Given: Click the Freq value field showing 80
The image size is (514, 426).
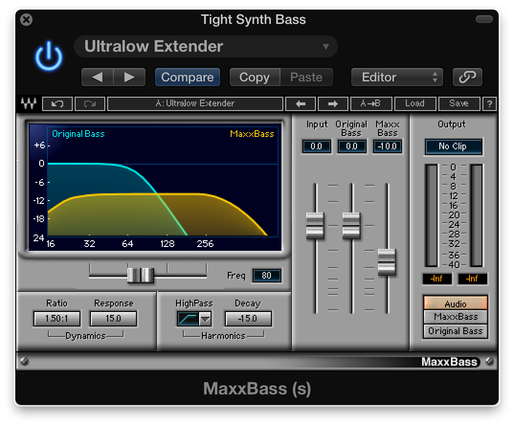Looking at the screenshot, I should point(267,276).
